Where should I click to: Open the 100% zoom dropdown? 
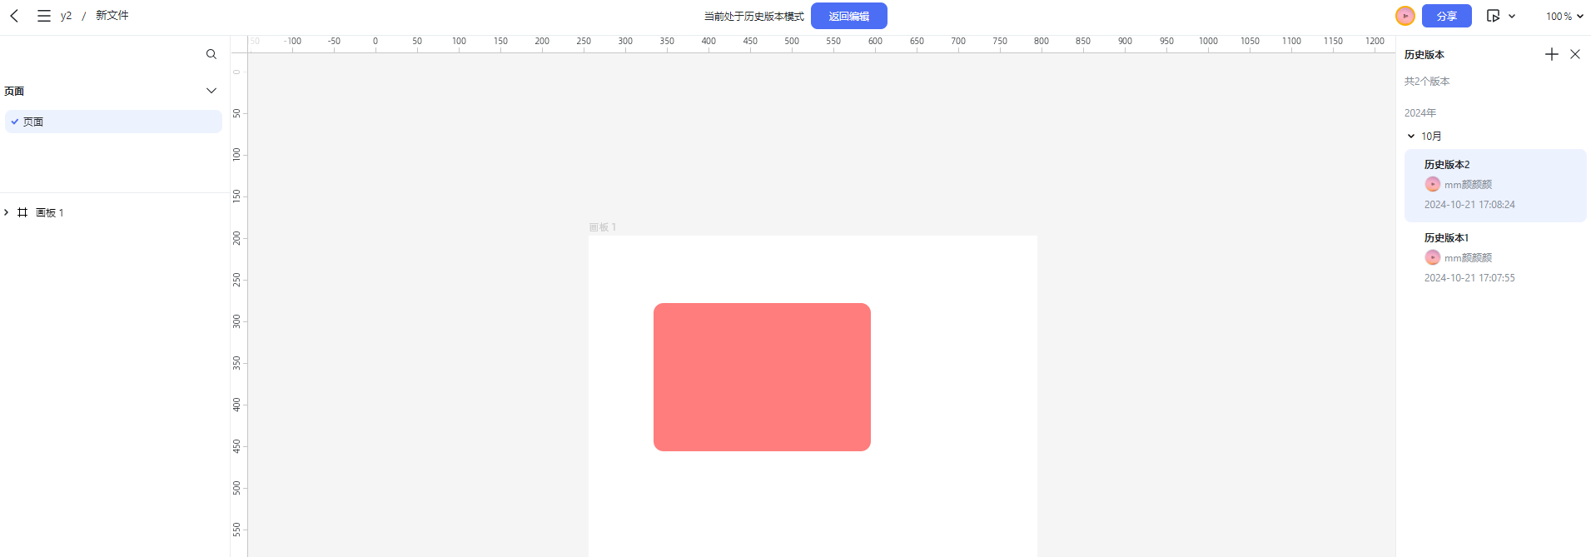coord(1564,16)
